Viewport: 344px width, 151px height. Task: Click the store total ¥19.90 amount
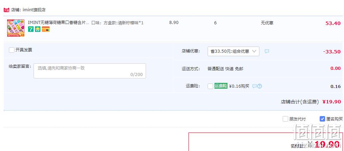pyautogui.click(x=332, y=102)
